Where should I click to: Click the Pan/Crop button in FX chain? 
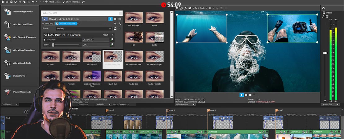49,23
